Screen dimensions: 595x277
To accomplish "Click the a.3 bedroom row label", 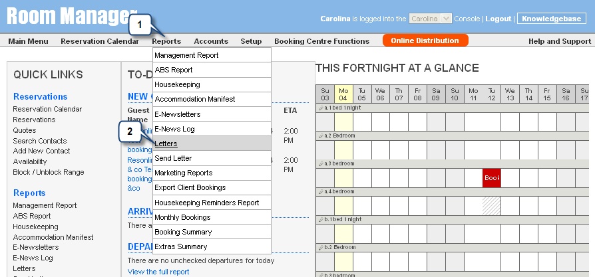I will point(339,163).
